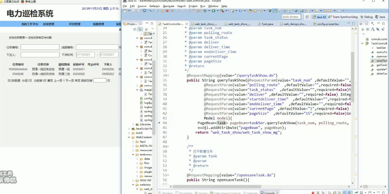Click the 系统管理 menu in the web page
Screen dimensions: 389x194
tap(48, 24)
